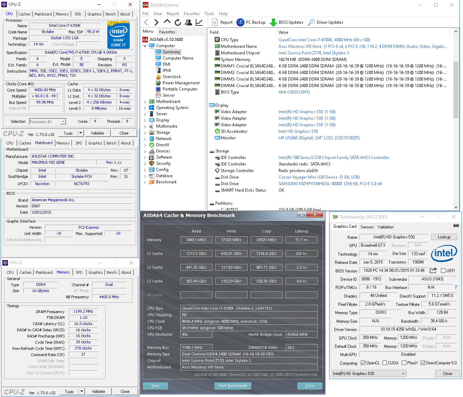Screen dimensions: 463x397
Task: Open AIDA64 graph chart toolbar icon
Action: click(199, 22)
